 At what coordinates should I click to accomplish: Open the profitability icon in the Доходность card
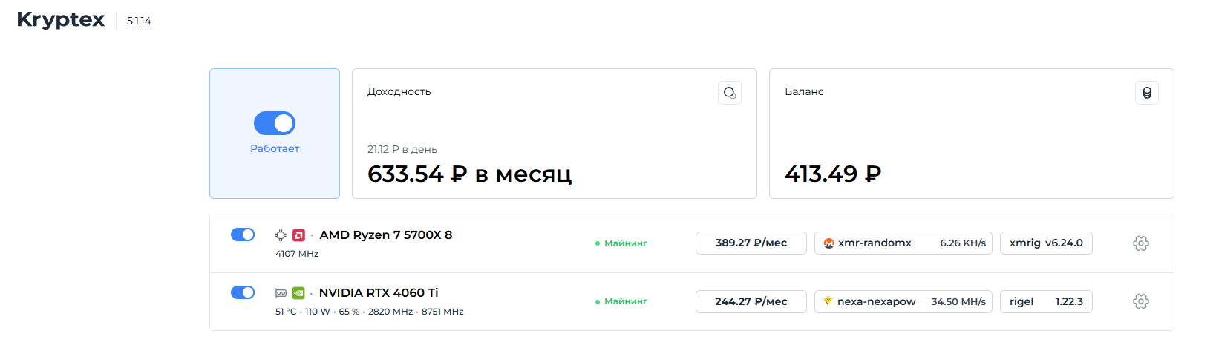coord(730,93)
